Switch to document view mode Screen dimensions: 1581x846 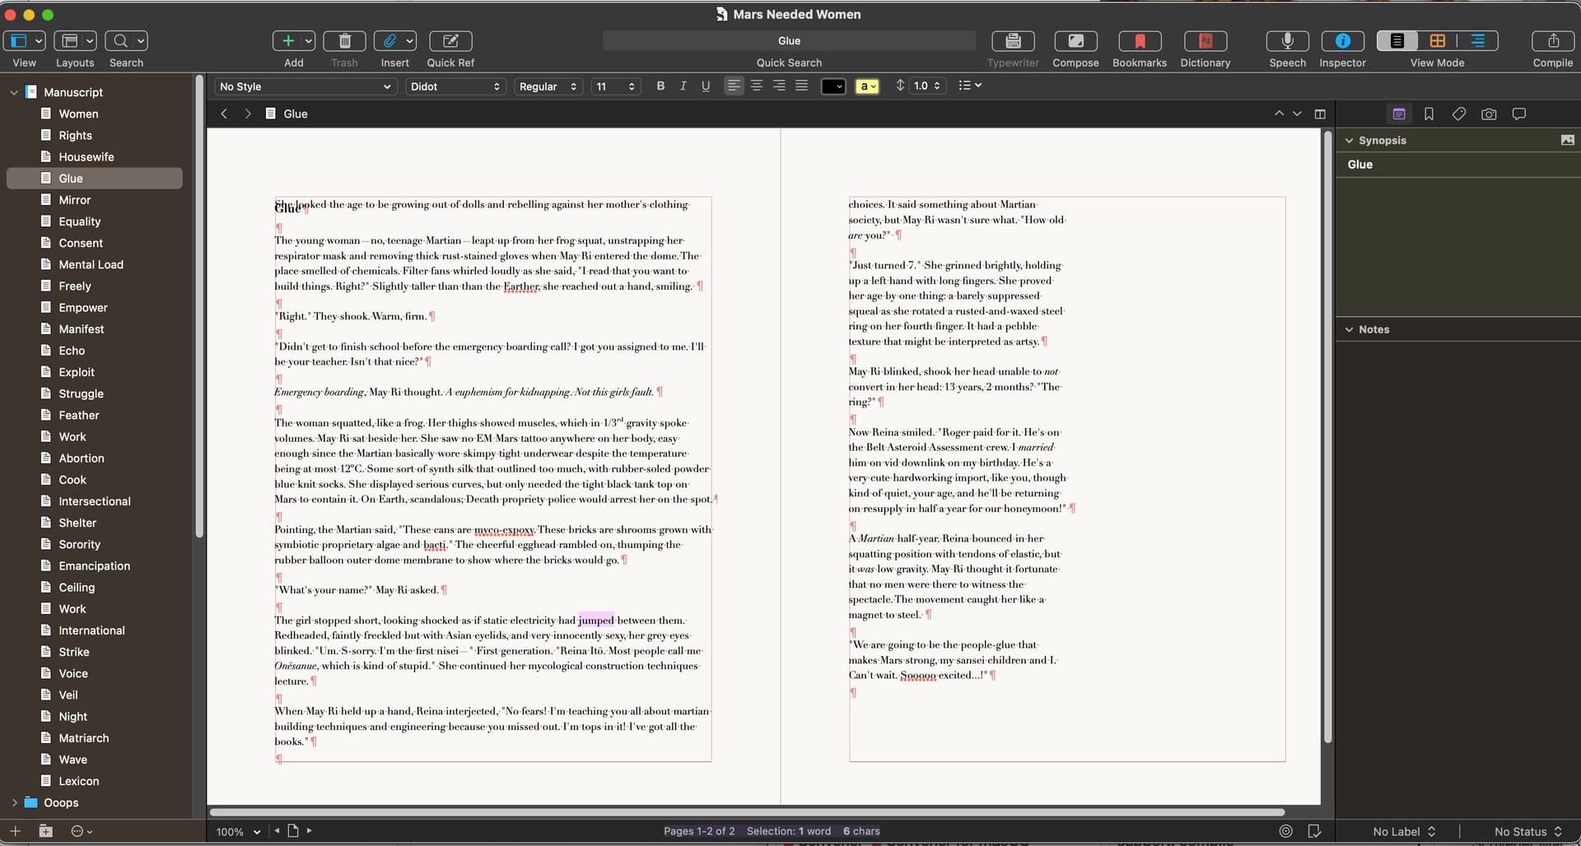click(x=1397, y=41)
